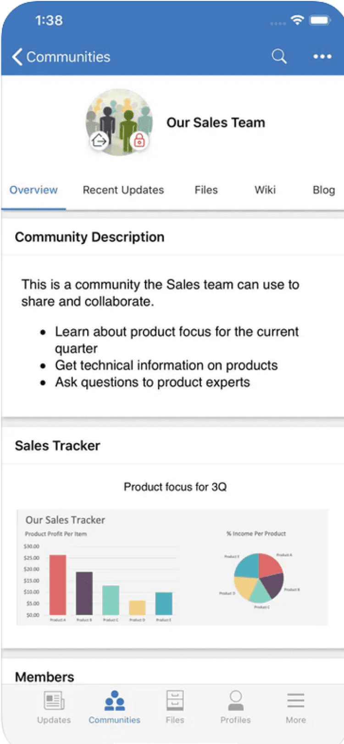344x744 pixels.
Task: Open the Our Sales Tracker chart image
Action: (172, 567)
